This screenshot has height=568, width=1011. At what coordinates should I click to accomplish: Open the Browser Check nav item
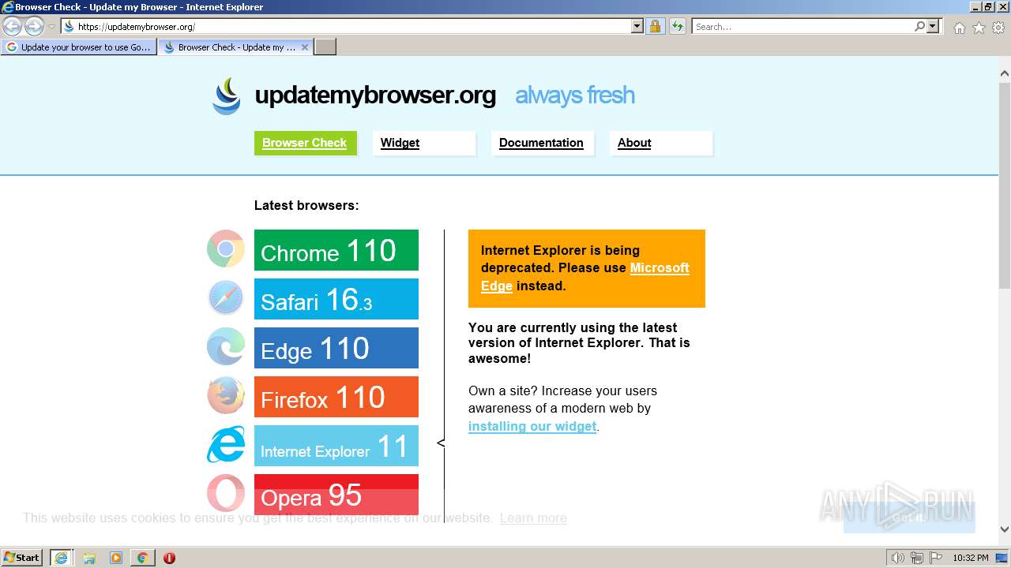click(x=305, y=143)
